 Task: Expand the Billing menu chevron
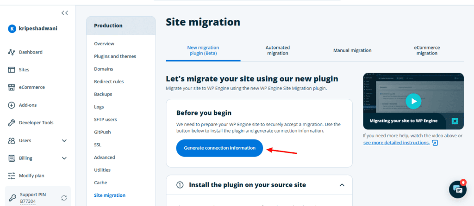click(x=64, y=158)
